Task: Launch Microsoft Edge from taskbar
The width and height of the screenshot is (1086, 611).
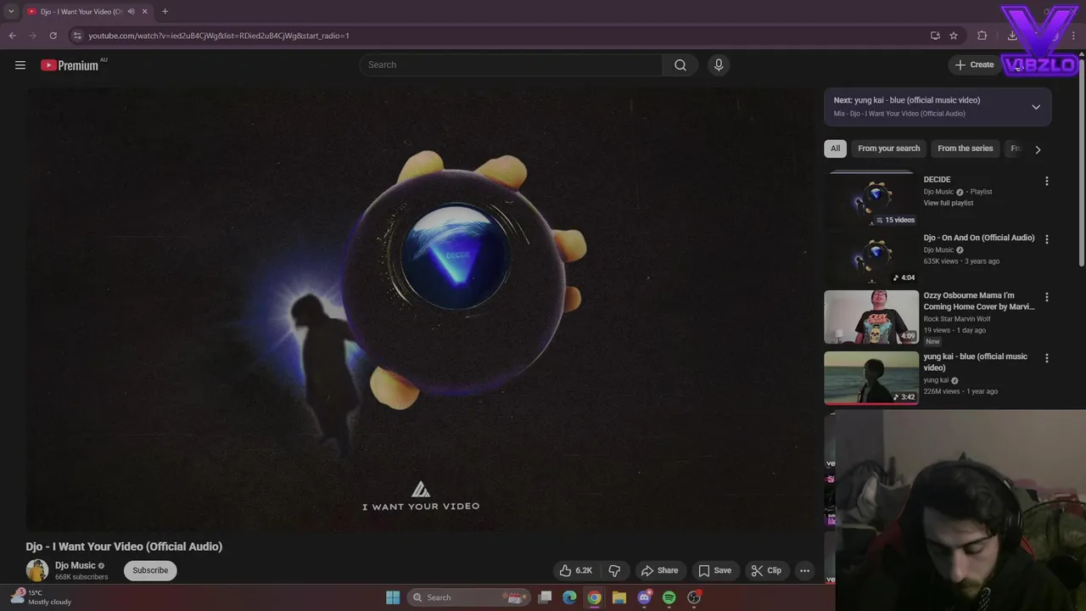Action: pos(569,597)
